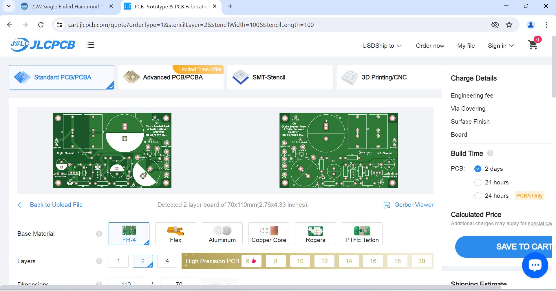Close the 25W Single Ended Hammond tab
556x291 pixels.
111,6
